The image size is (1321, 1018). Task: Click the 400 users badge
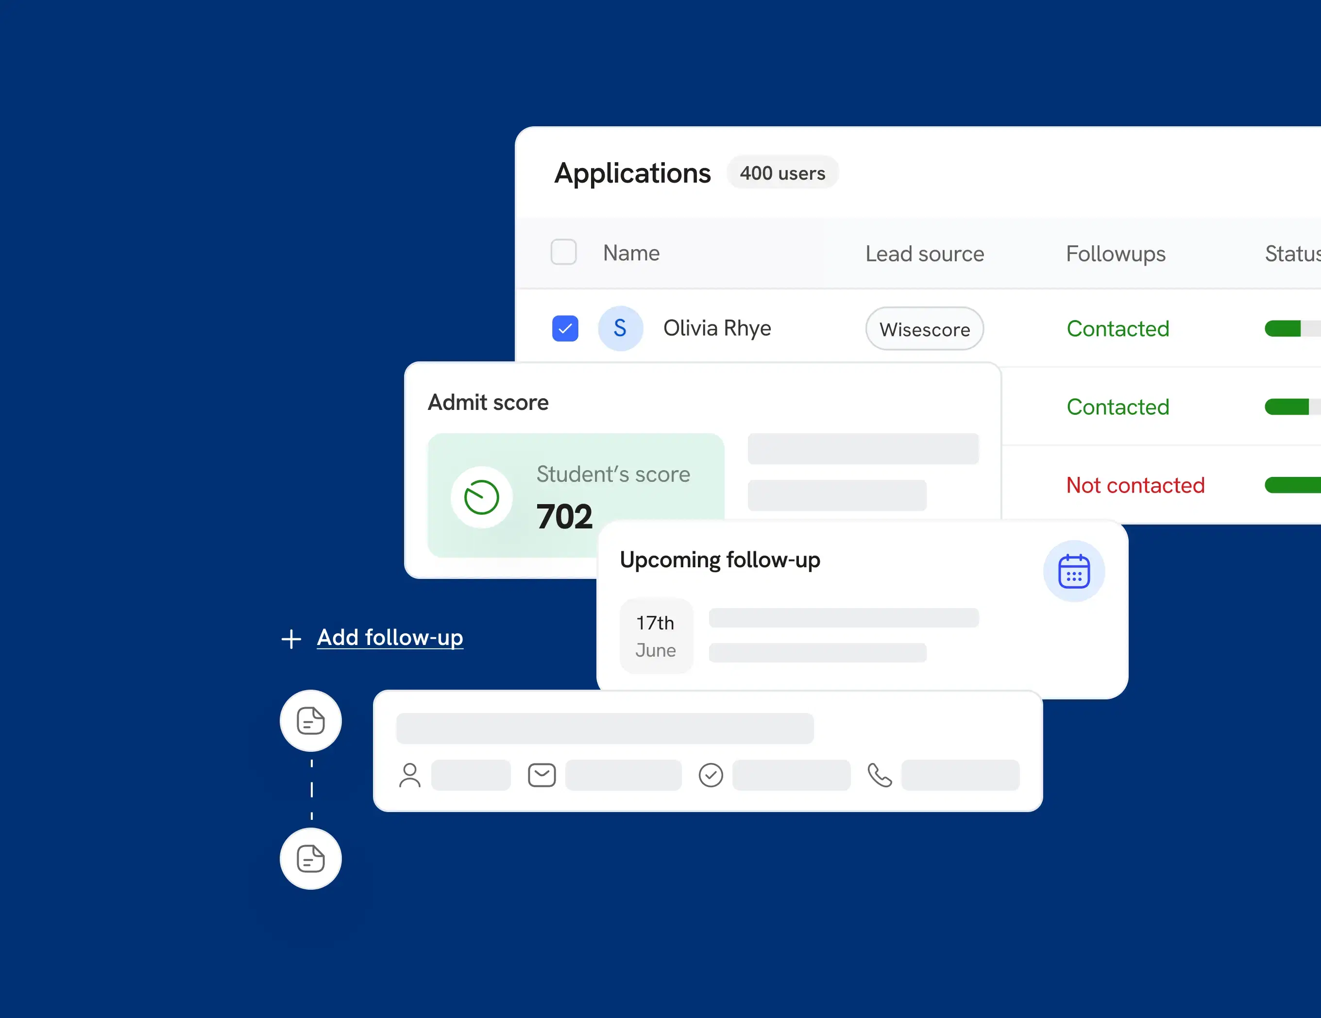coord(782,173)
